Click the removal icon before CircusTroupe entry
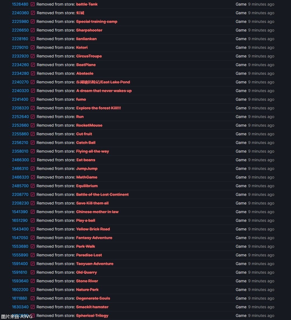Image resolution: width=291 pixels, height=320 pixels. [x=33, y=56]
